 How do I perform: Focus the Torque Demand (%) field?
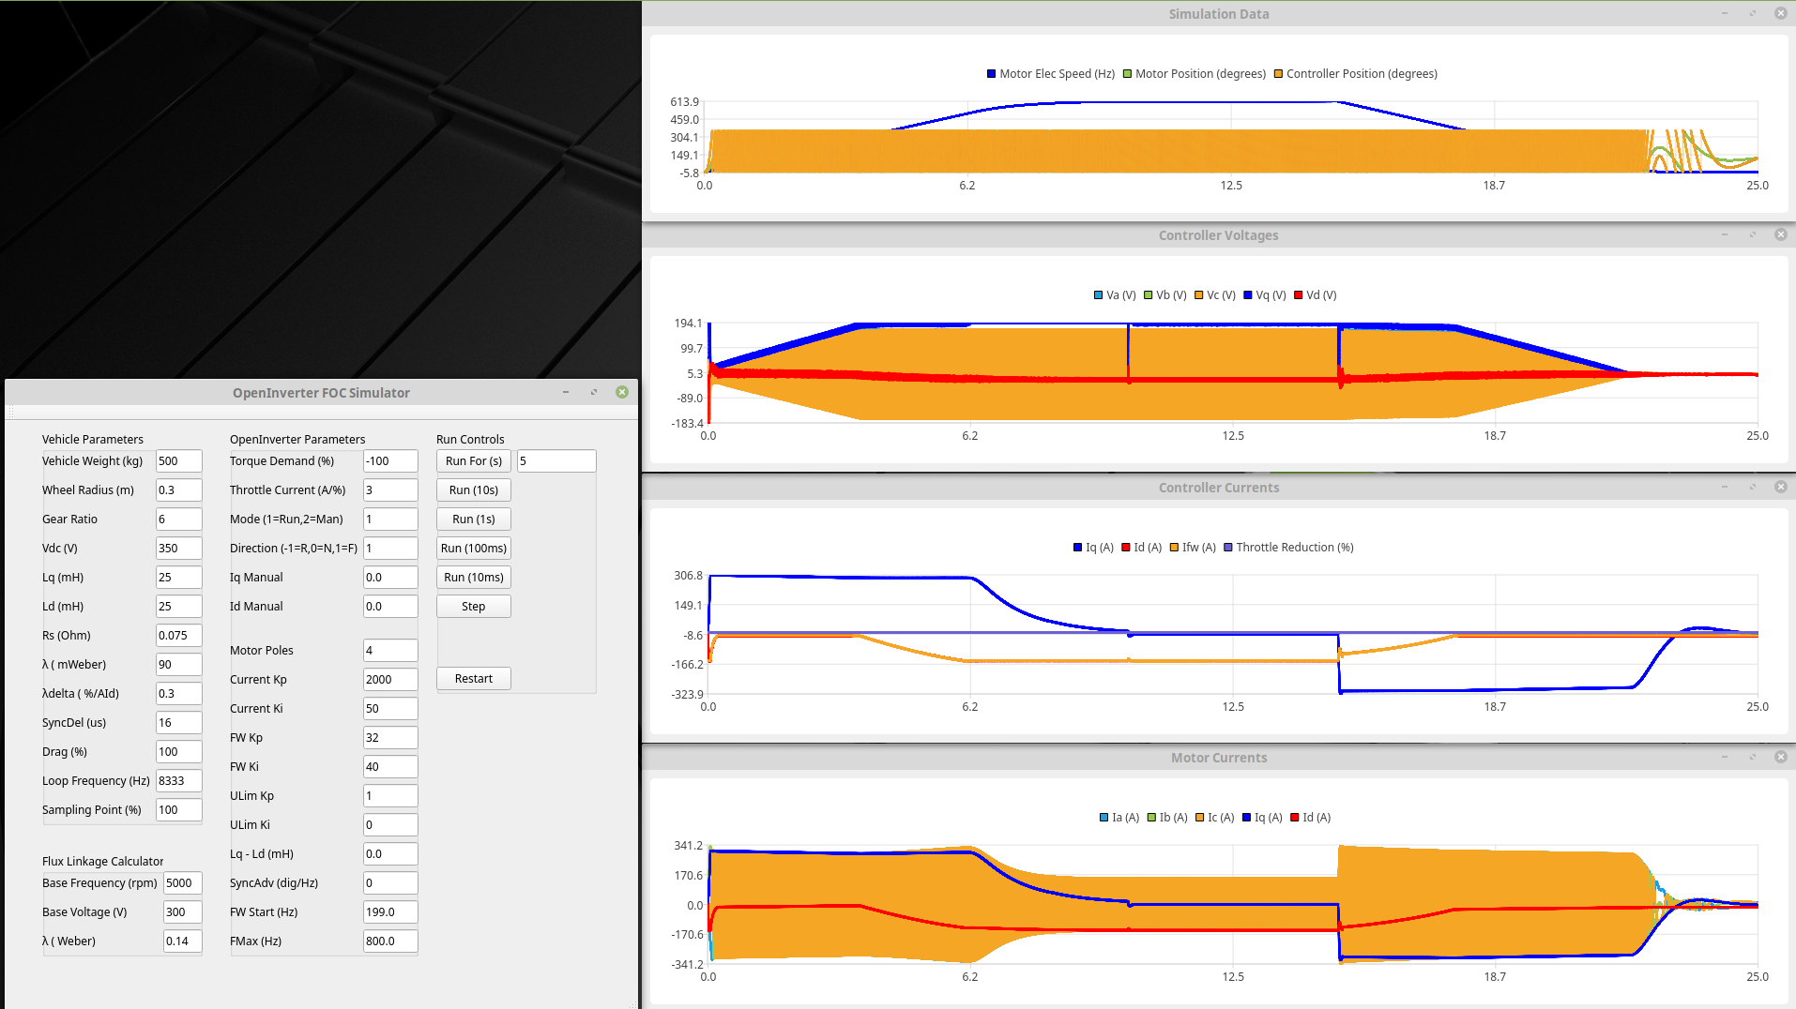click(389, 461)
